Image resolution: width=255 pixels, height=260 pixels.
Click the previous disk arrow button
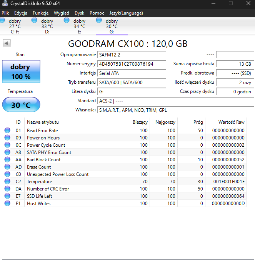pyautogui.click(x=7, y=43)
